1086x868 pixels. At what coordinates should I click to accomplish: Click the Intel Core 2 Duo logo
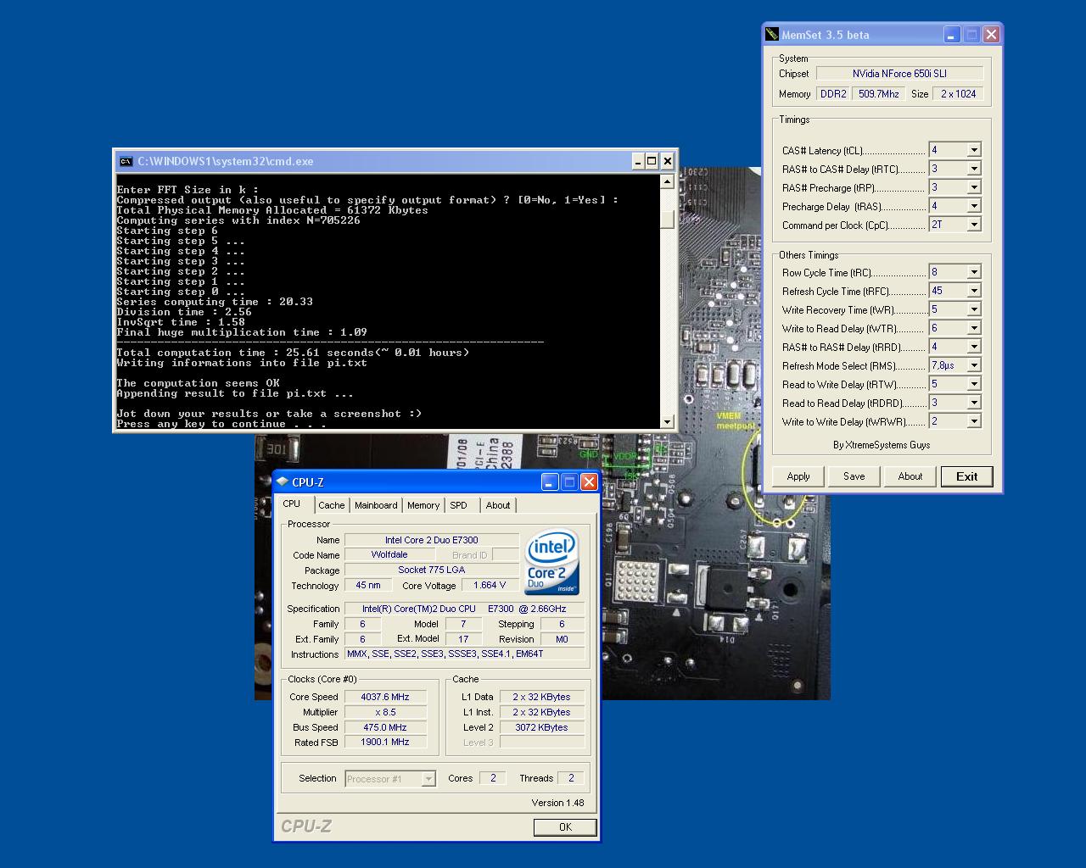[552, 562]
